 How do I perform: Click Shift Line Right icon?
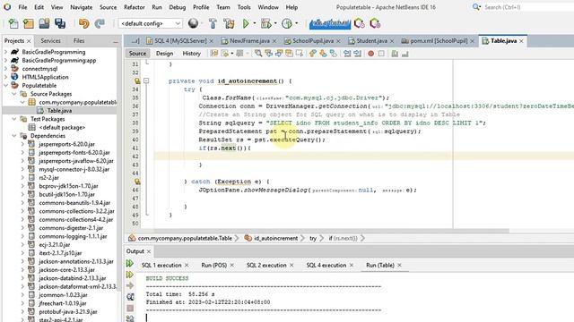[x=357, y=54]
